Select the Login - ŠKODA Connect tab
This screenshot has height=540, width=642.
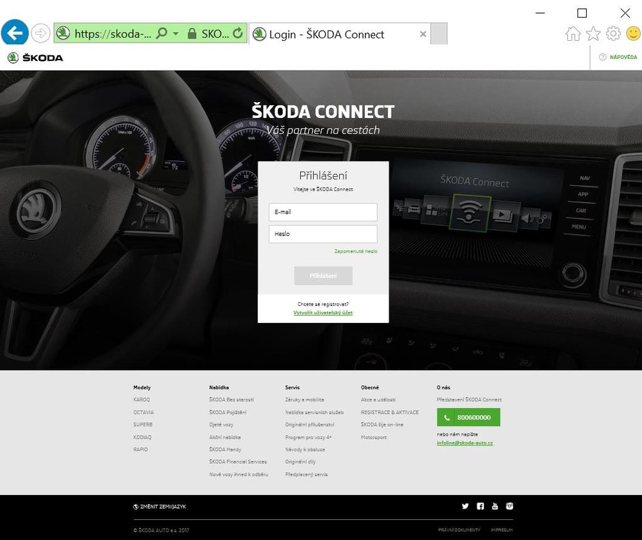(340, 34)
